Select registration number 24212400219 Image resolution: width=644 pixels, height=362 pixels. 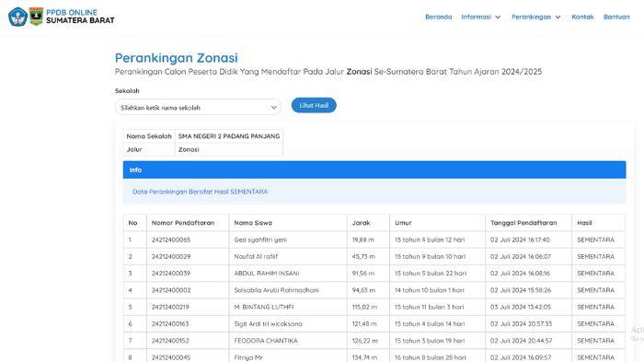pyautogui.click(x=170, y=308)
